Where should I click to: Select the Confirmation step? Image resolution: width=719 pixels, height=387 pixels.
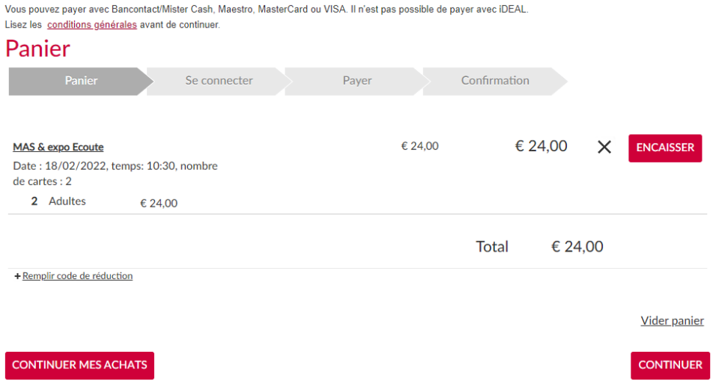495,81
